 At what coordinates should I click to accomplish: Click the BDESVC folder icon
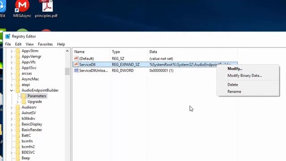coord(18,153)
